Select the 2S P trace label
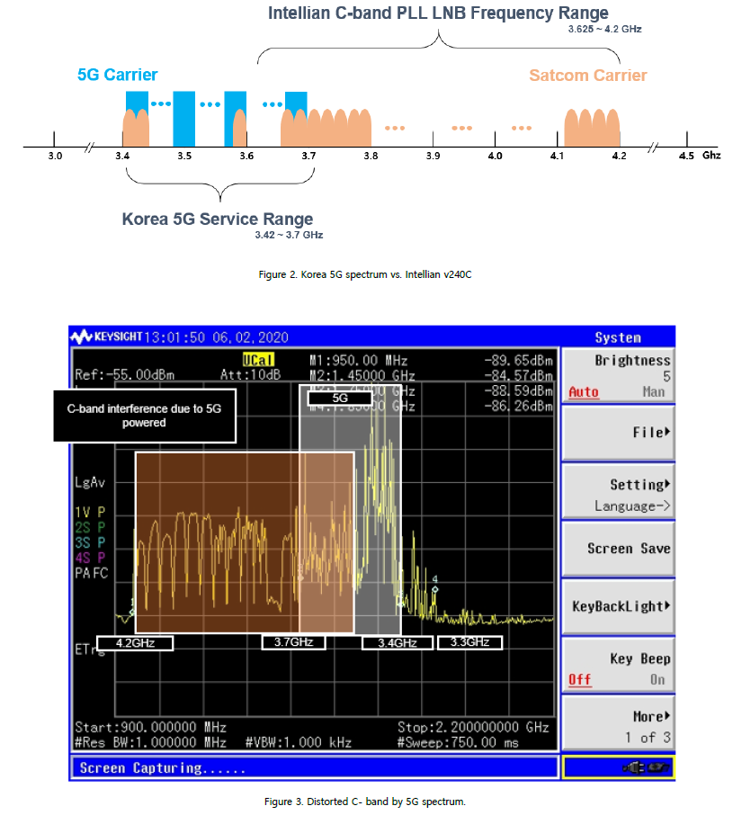Screen dimensions: 733x815 pos(90,527)
